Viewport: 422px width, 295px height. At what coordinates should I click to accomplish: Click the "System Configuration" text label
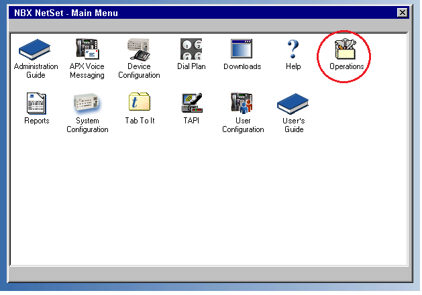point(87,125)
